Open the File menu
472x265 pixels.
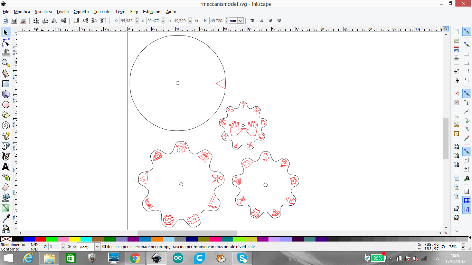click(6, 12)
